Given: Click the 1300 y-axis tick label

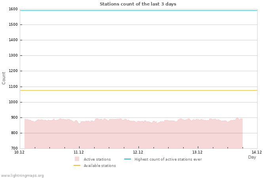Looking at the screenshot, I should click(13, 56).
